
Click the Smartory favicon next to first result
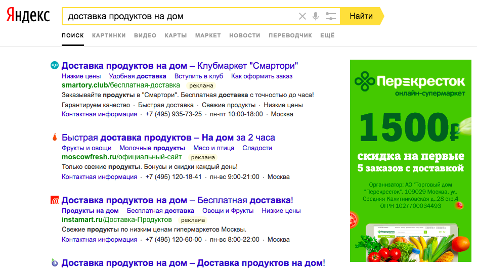[x=55, y=66]
